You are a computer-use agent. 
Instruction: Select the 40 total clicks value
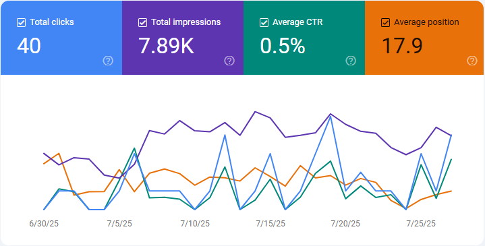pos(29,46)
